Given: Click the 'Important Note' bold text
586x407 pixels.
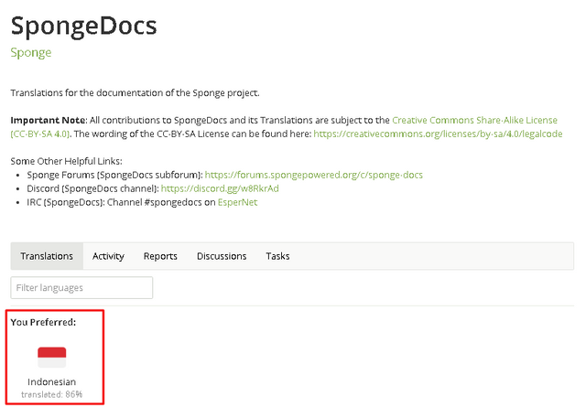Looking at the screenshot, I should pos(49,120).
